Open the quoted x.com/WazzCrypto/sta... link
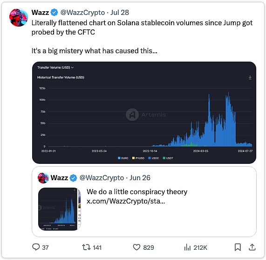This screenshot has height=260, width=266. (x=126, y=201)
